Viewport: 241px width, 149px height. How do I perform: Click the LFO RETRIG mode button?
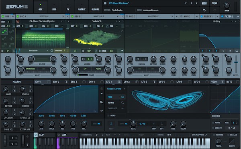(116, 102)
